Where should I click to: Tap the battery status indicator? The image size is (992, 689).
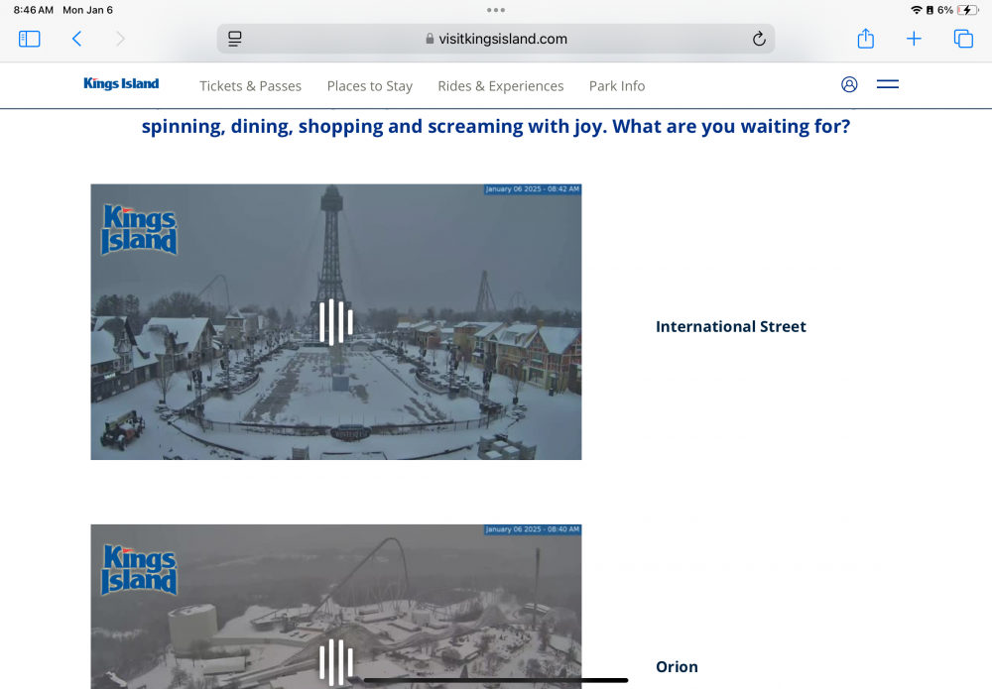pos(965,10)
